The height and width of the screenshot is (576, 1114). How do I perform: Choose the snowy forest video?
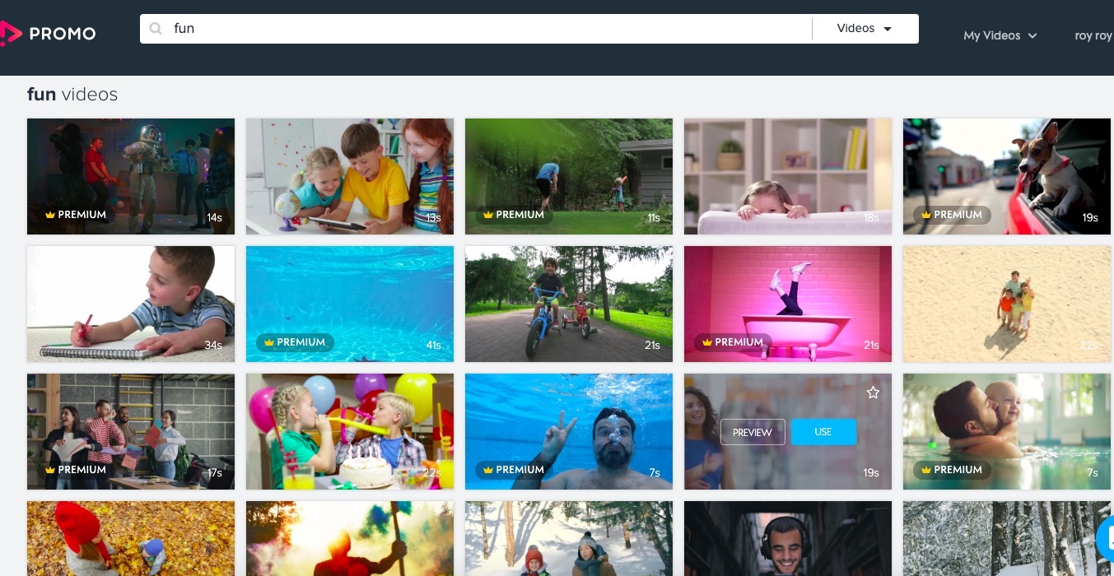click(1007, 538)
